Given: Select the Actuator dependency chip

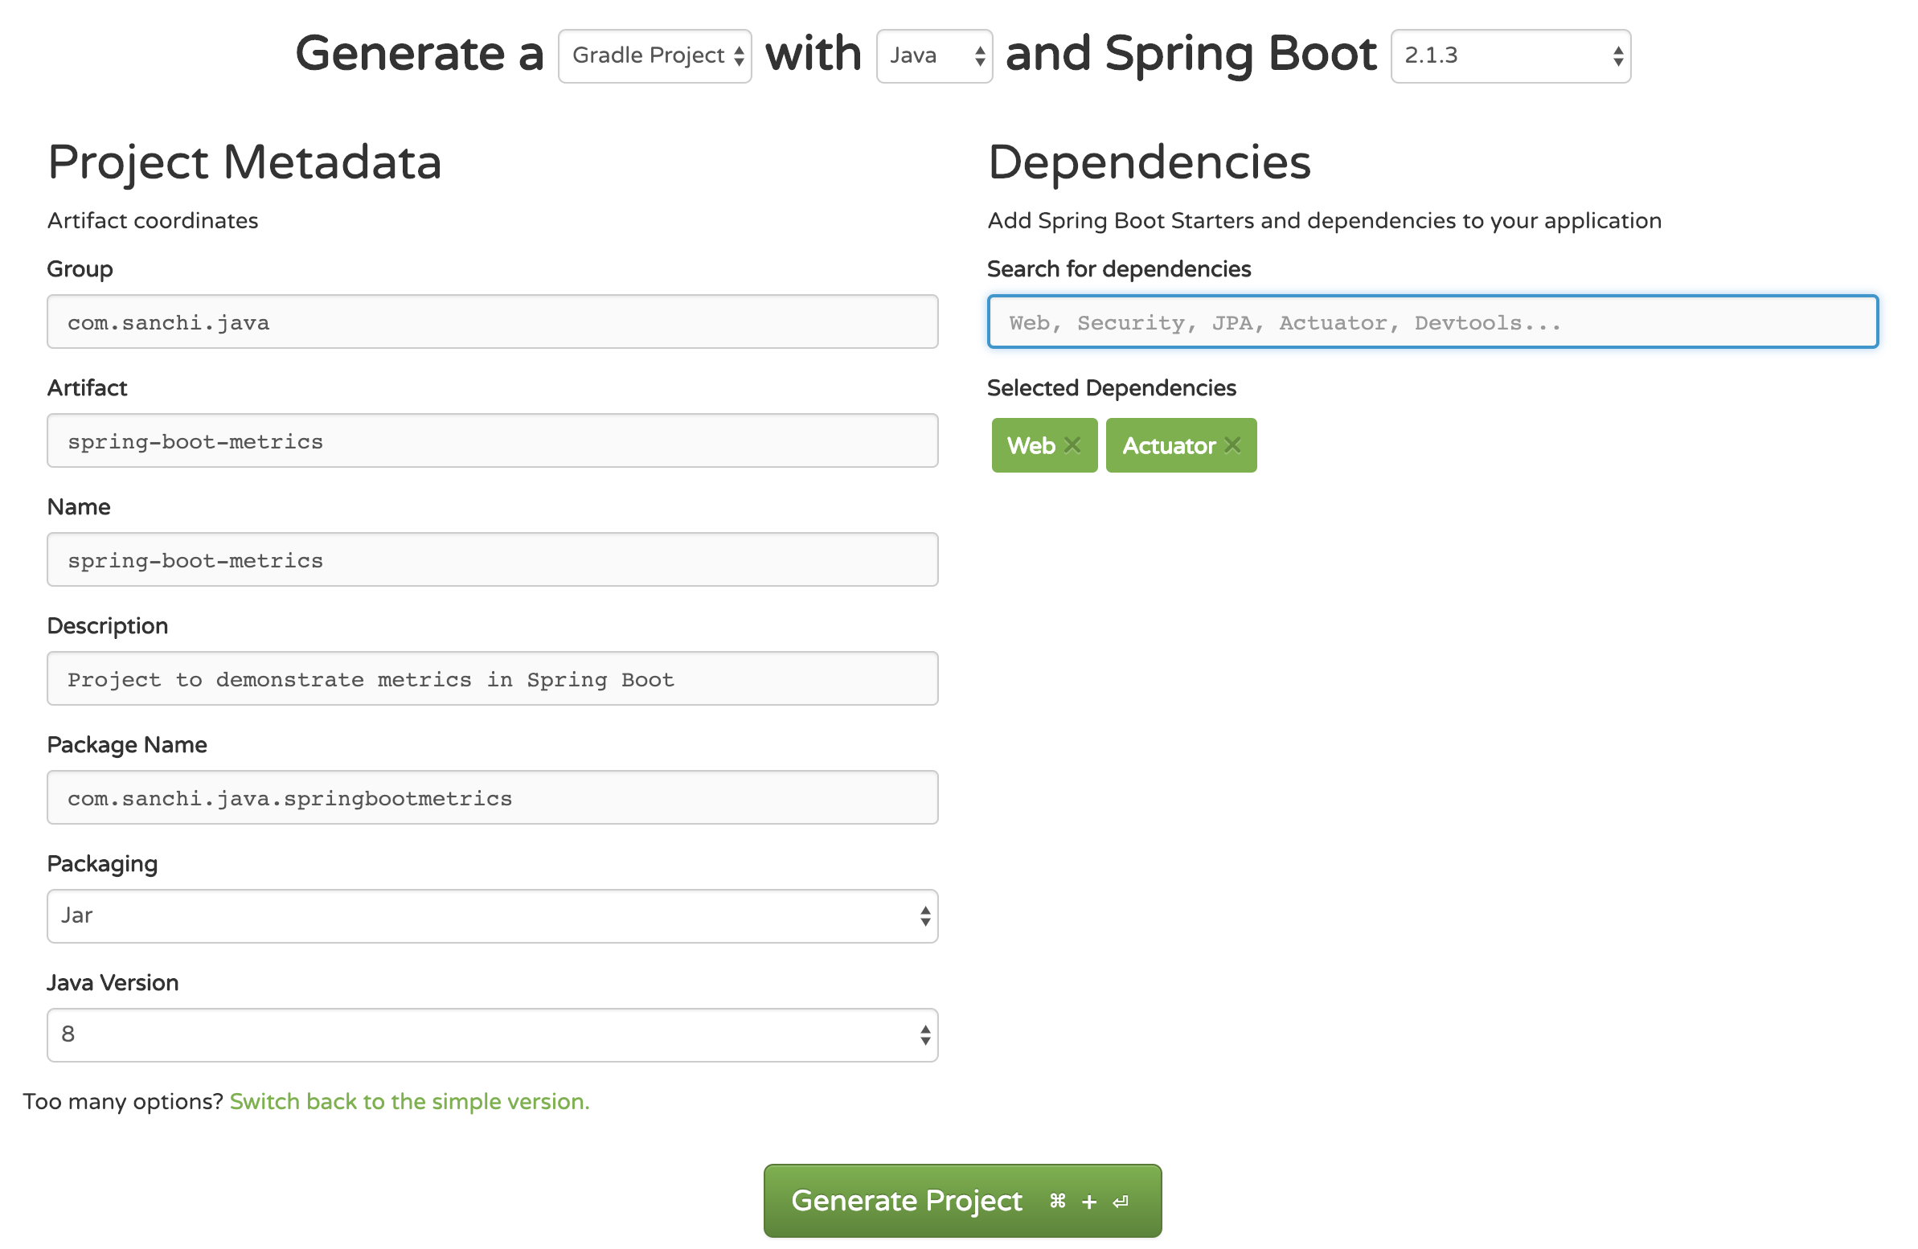Looking at the screenshot, I should point(1170,444).
